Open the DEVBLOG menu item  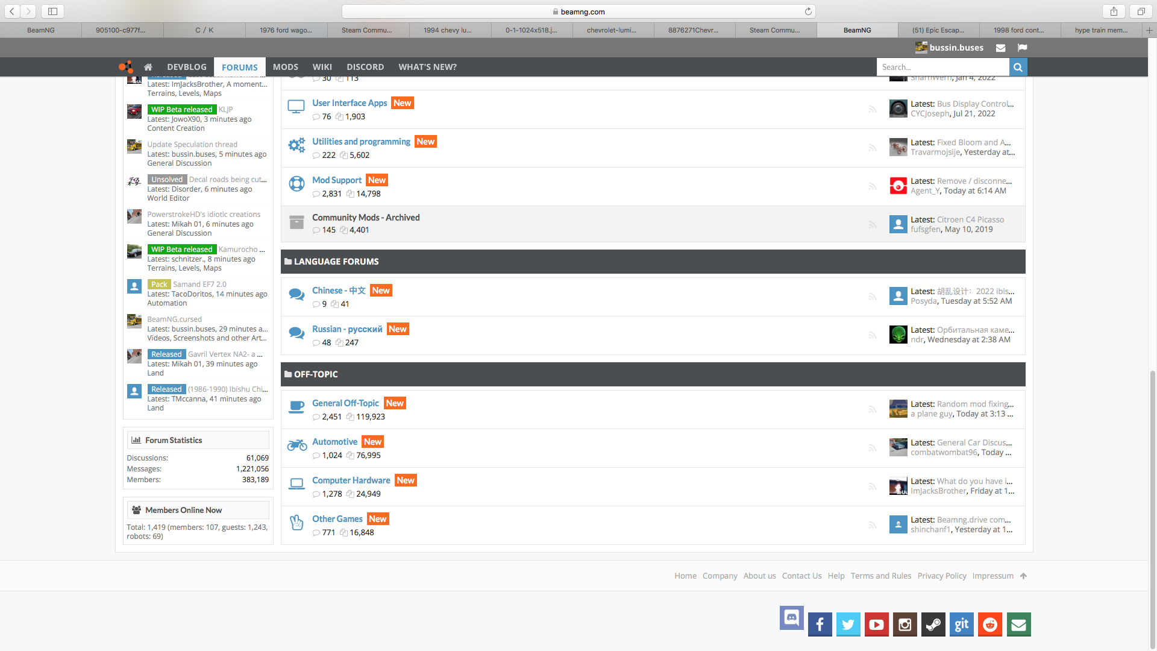click(187, 67)
